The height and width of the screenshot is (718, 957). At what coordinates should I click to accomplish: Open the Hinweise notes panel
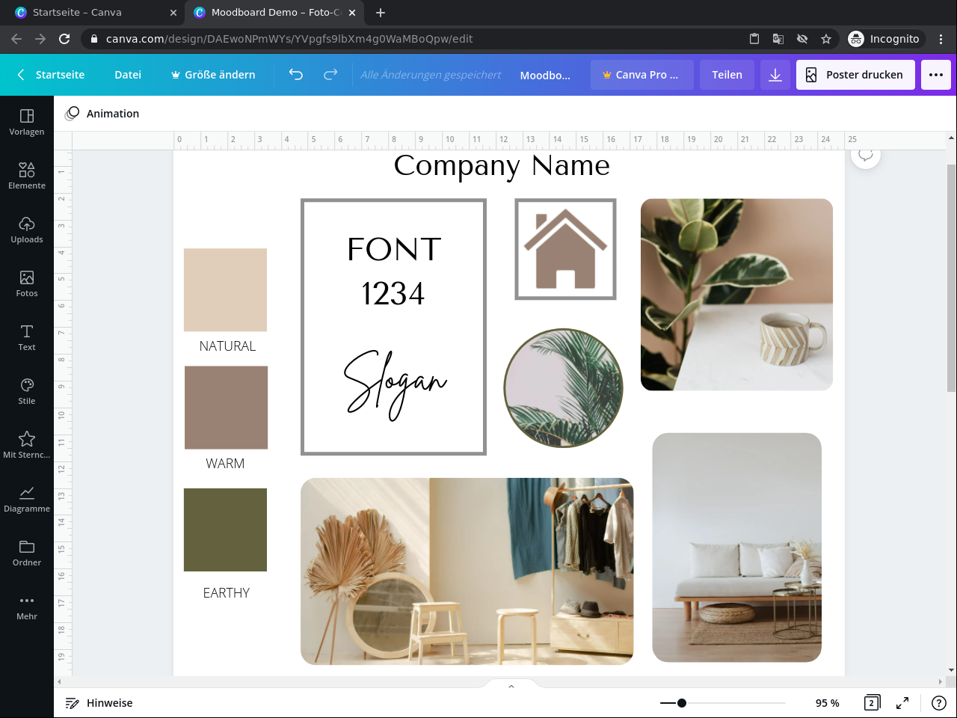(x=99, y=703)
